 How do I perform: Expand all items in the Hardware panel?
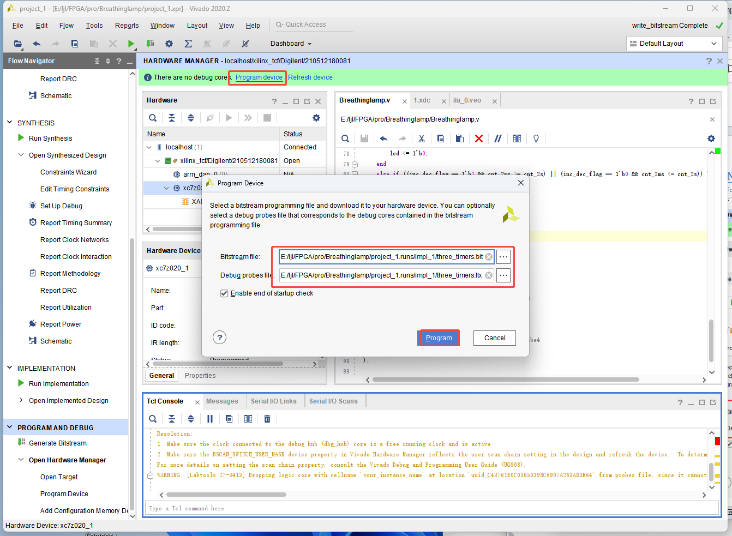pos(191,118)
